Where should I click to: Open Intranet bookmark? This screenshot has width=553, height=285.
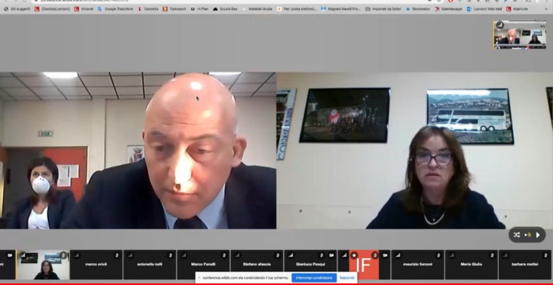click(x=84, y=9)
